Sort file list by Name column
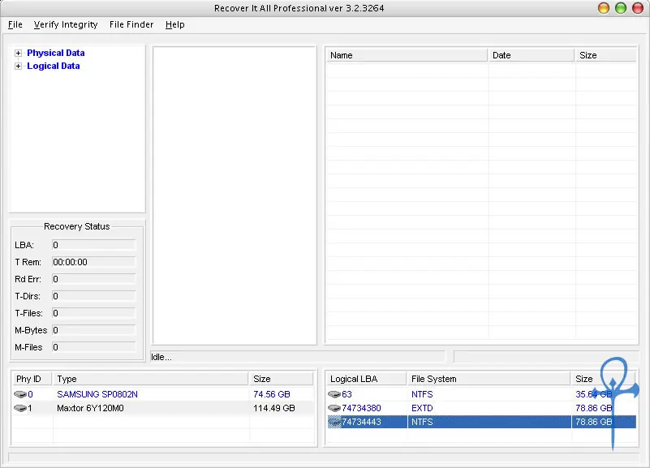 (407, 55)
